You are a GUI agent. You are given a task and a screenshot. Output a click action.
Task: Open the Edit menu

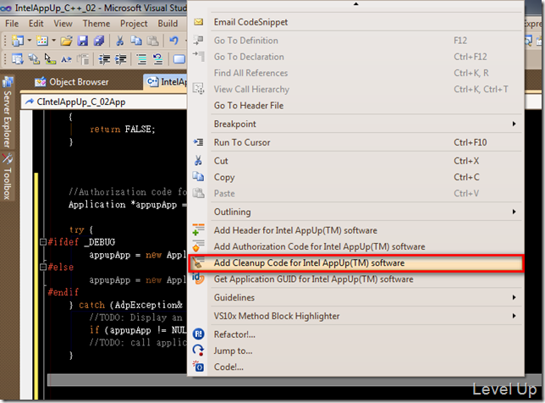click(x=36, y=24)
